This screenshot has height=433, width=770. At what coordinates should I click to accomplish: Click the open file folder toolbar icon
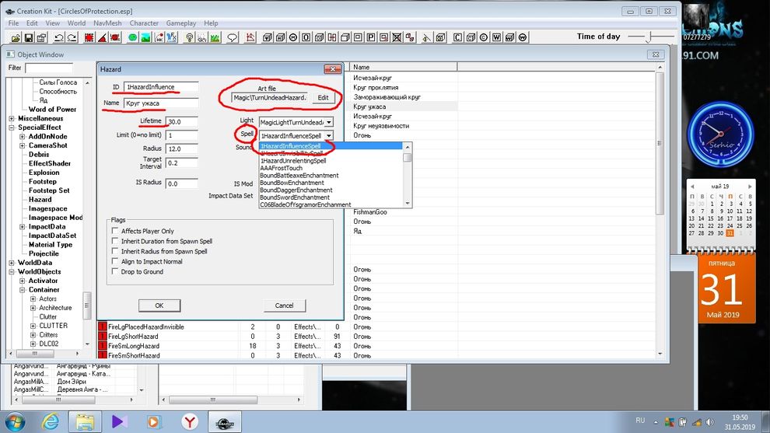[15, 37]
